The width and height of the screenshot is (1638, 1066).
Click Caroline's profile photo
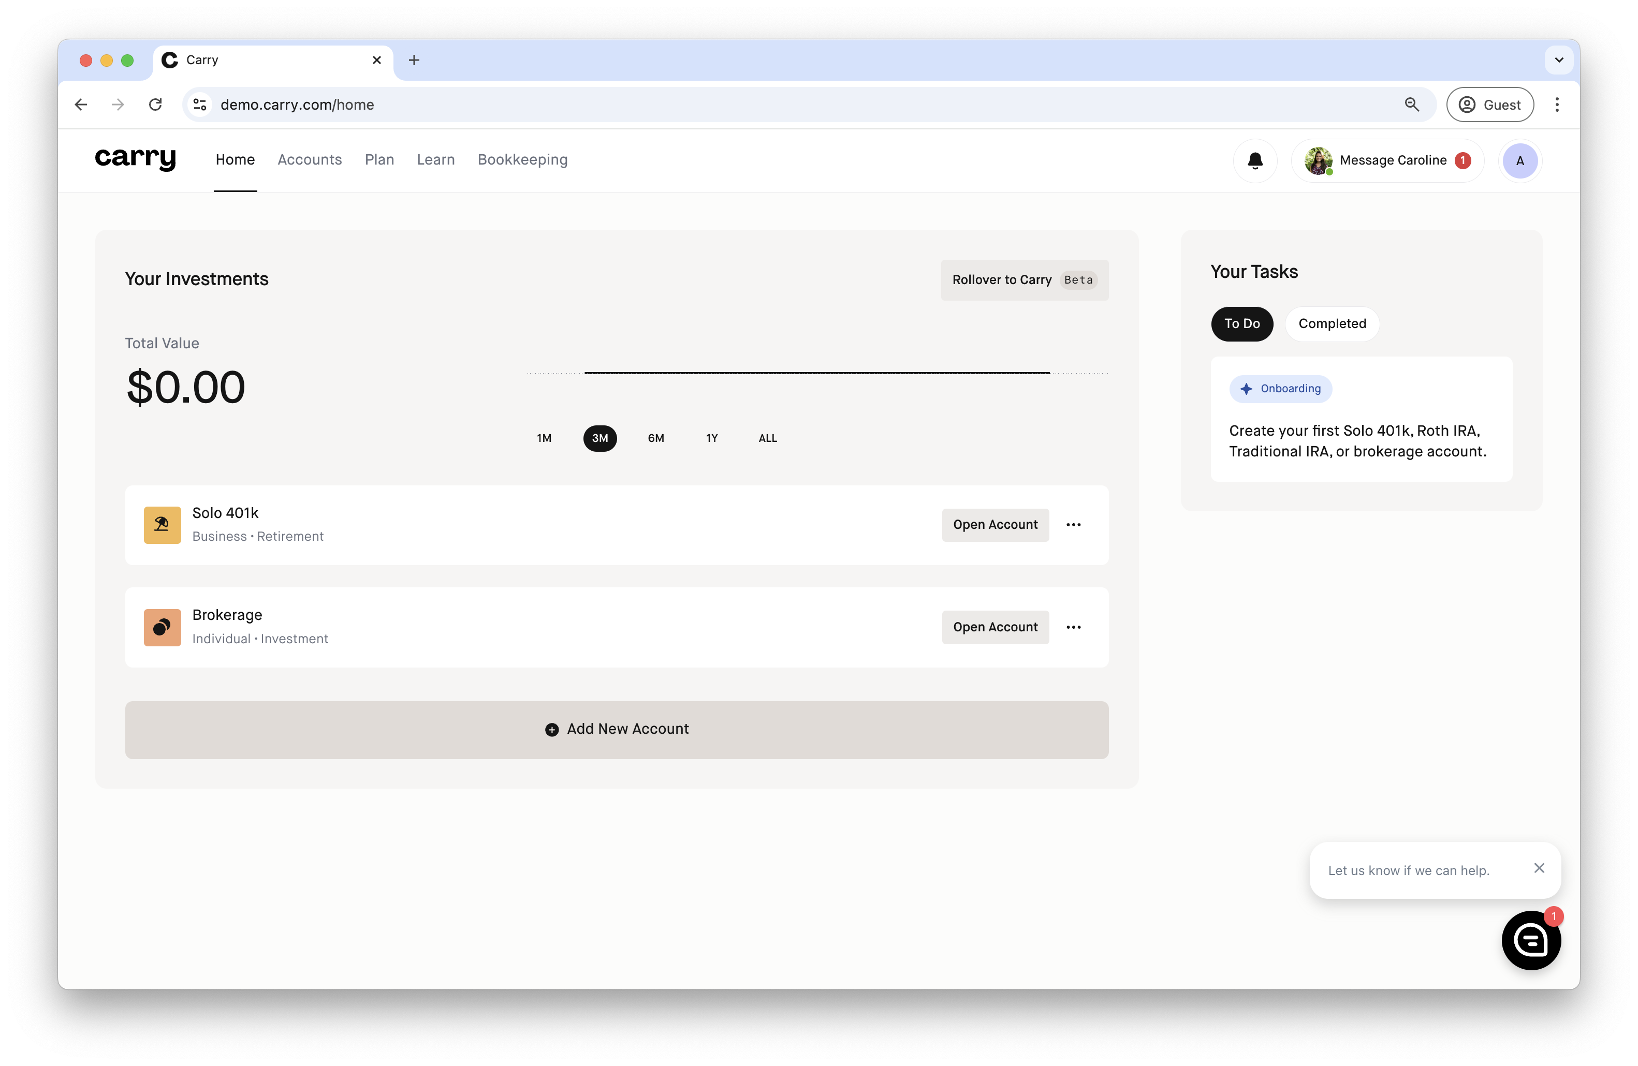tap(1318, 160)
